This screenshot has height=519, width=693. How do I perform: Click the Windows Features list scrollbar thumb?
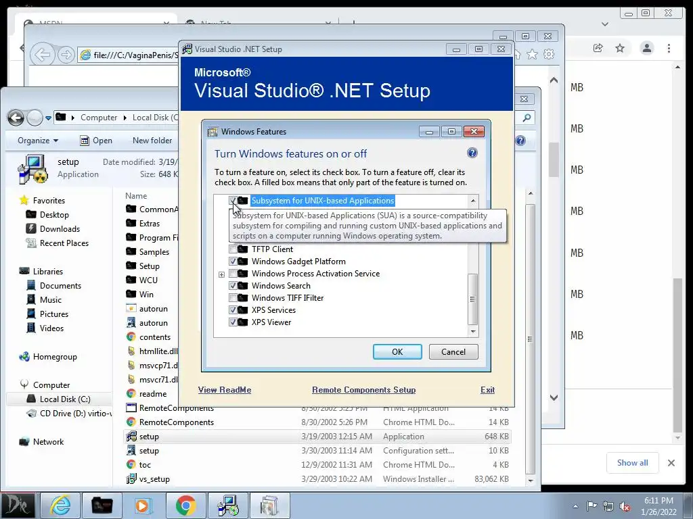(472, 299)
